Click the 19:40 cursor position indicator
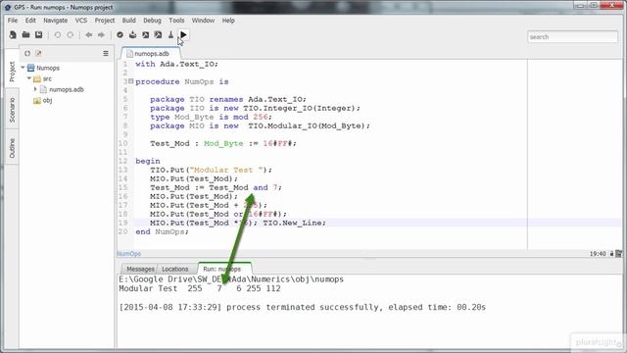Image resolution: width=627 pixels, height=353 pixels. coord(598,254)
